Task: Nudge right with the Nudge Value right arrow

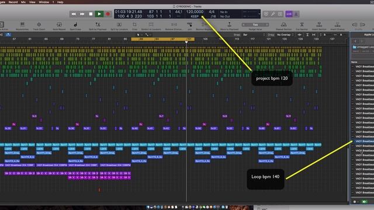Action: tap(267, 24)
